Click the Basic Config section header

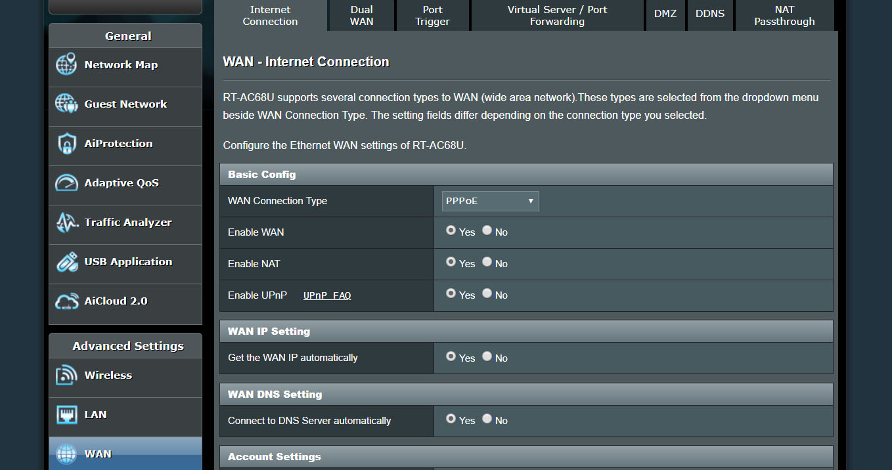[526, 175]
